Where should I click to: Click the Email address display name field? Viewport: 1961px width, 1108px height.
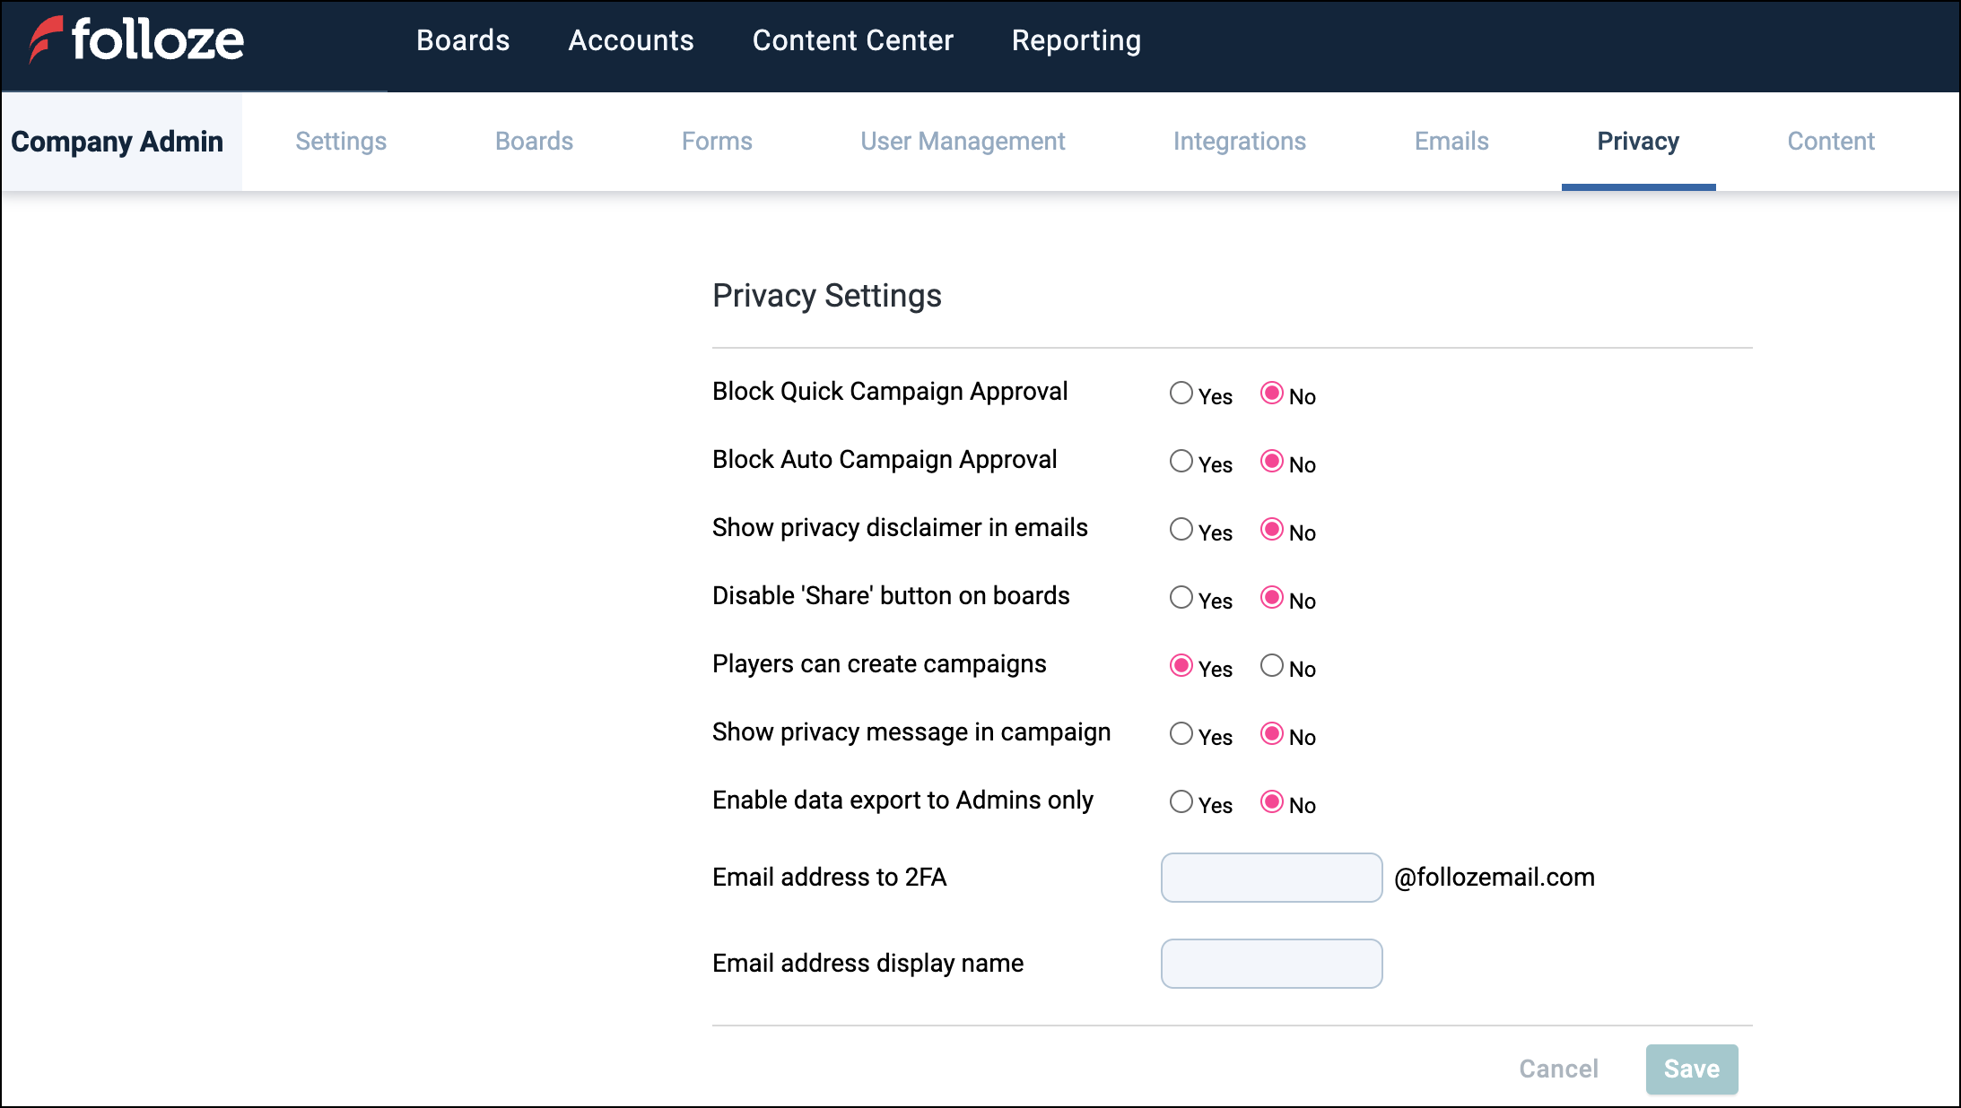click(x=1271, y=964)
